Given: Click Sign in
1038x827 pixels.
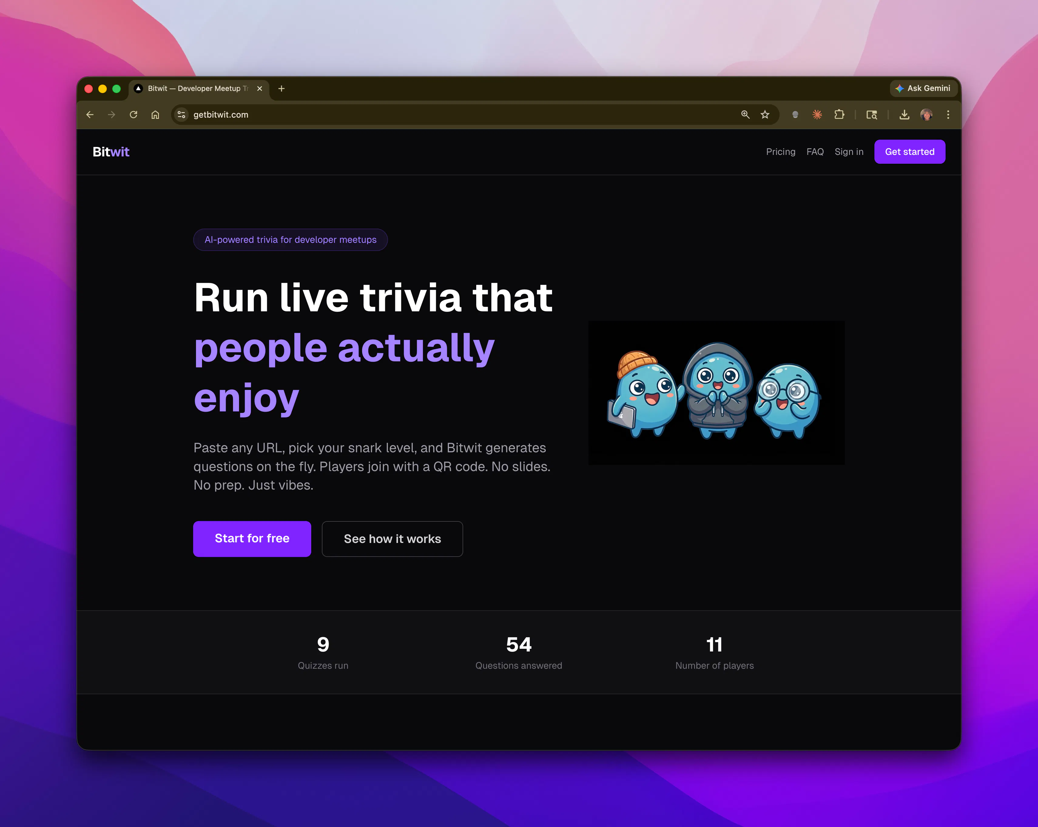Looking at the screenshot, I should pos(849,152).
